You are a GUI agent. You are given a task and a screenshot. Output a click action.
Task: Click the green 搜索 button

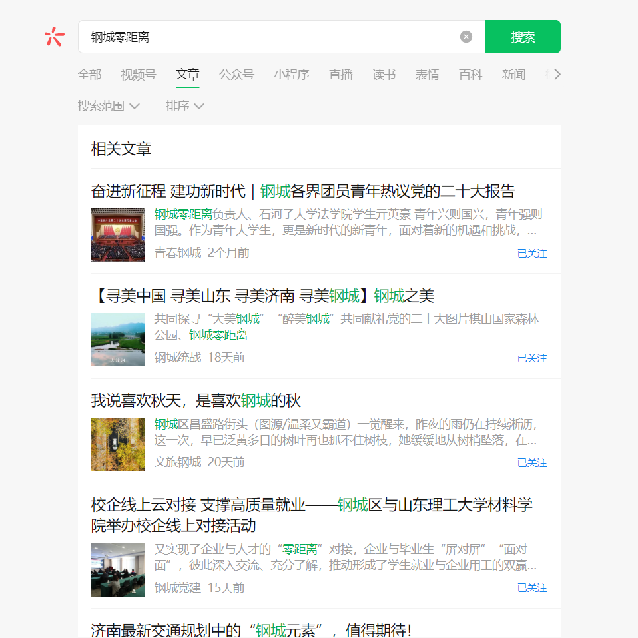(523, 37)
